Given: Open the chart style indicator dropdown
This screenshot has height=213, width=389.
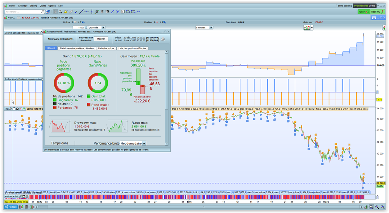Looking at the screenshot, I should (312, 27).
